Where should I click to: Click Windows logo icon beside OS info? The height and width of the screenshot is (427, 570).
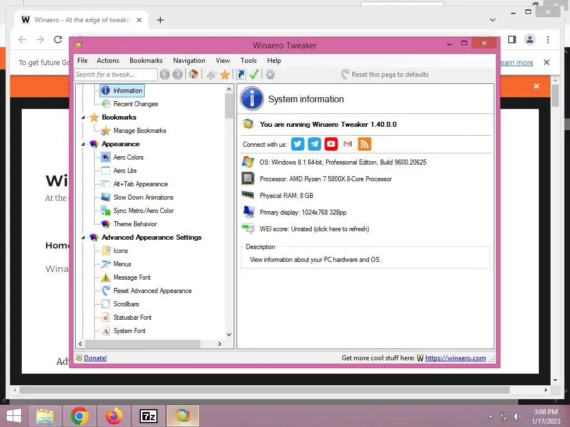248,162
